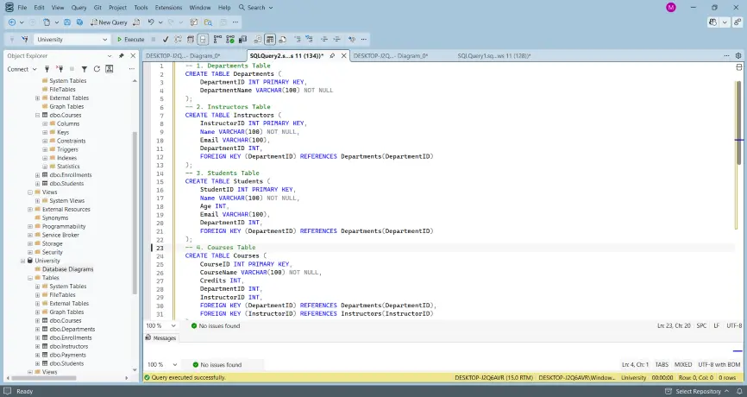The image size is (747, 397).
Task: Switch to the SQLQuery1.sq...ws 11 (128)* tab
Action: (494, 56)
